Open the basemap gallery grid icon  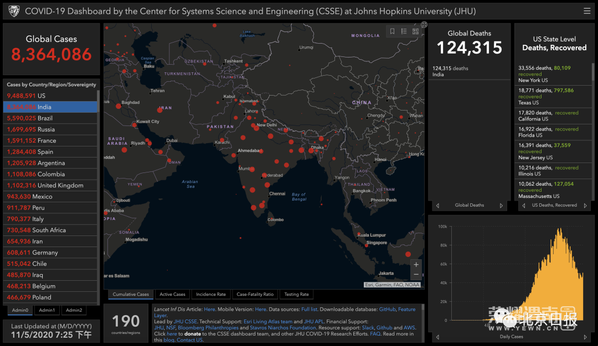tap(415, 31)
